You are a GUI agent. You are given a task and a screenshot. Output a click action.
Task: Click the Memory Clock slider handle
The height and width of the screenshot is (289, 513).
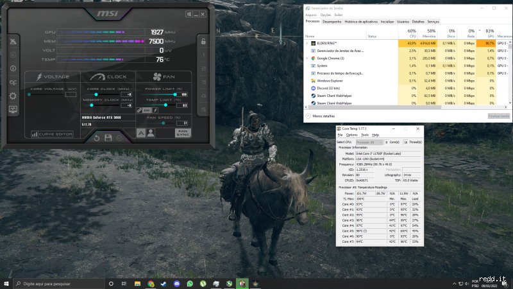click(92, 105)
